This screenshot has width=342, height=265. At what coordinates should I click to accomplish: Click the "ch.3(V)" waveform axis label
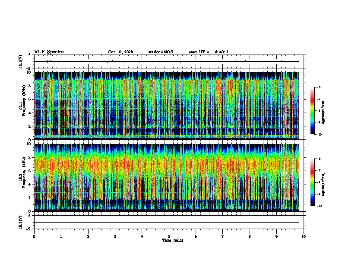click(21, 222)
